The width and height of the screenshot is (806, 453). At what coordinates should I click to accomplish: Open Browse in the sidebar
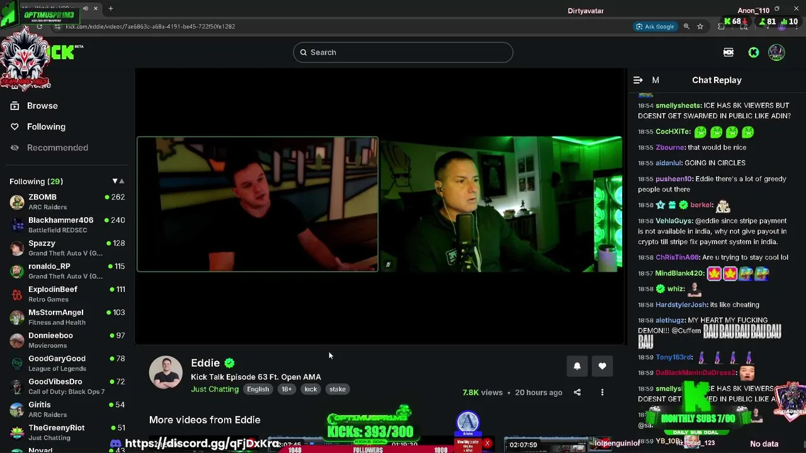pyautogui.click(x=42, y=106)
